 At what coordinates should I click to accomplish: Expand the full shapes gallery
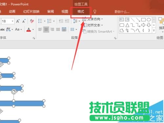click(154, 30)
